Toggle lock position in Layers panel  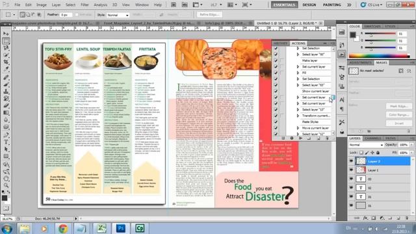[372, 153]
